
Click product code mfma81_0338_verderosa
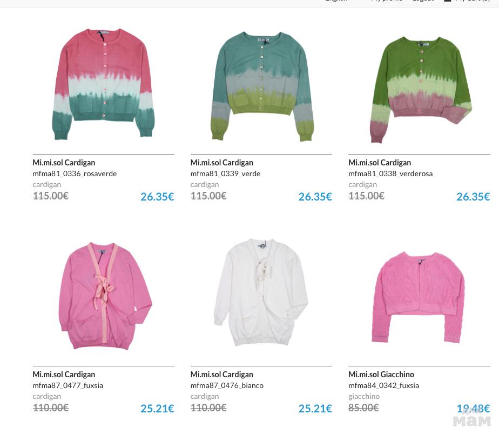tap(390, 174)
